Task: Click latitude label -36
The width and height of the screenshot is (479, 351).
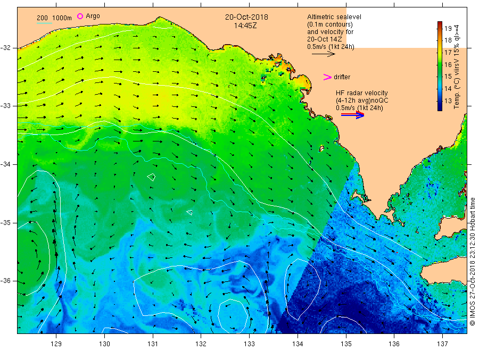Action: tap(5, 281)
